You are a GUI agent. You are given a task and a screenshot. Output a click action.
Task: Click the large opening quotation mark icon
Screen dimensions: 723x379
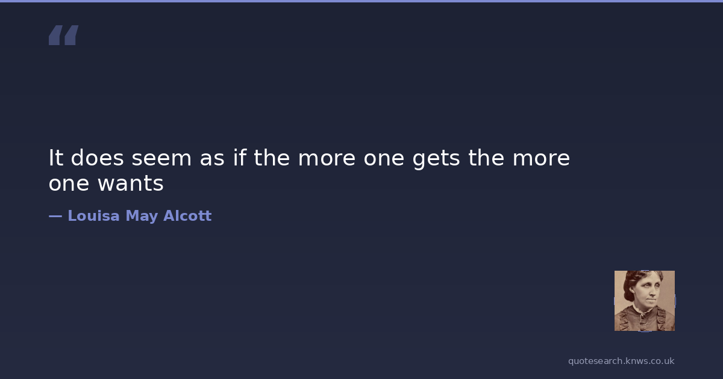[x=63, y=35]
